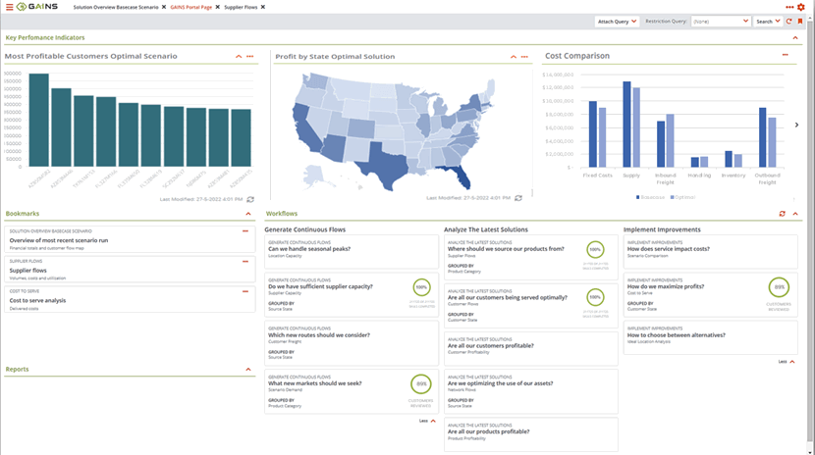
Task: Open Profit by State ellipsis menu
Action: coord(524,57)
